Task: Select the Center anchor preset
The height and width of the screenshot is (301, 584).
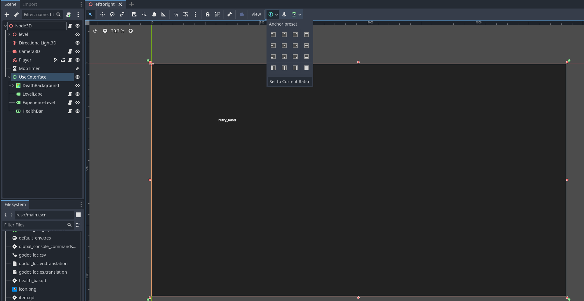Action: click(x=284, y=46)
